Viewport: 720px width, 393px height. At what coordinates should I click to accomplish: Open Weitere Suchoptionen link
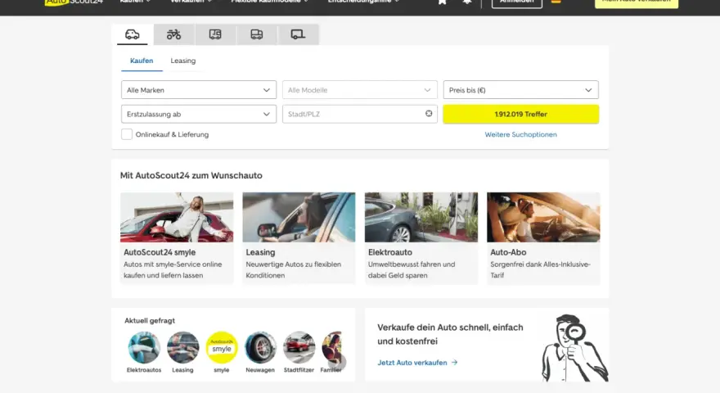[x=520, y=134]
